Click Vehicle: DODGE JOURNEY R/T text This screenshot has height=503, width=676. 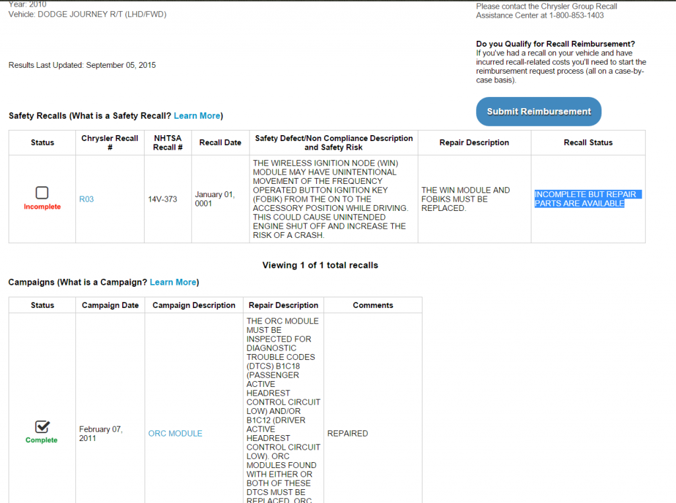click(87, 15)
